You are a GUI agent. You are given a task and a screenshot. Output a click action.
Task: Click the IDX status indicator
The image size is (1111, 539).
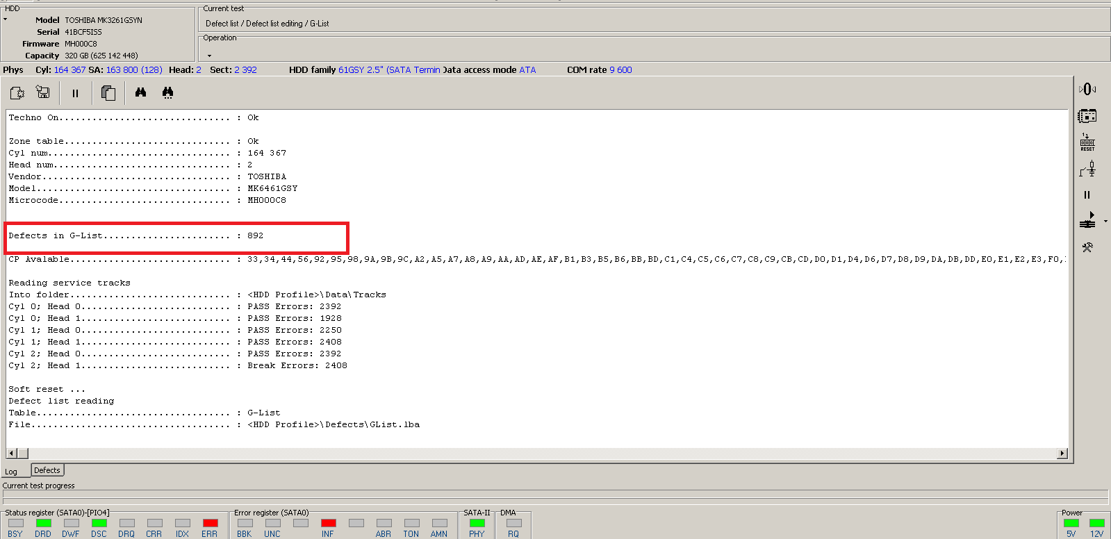coord(183,523)
